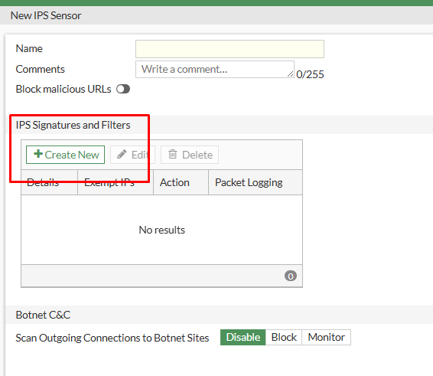
Task: Click the Exempt IPs column header
Action: click(116, 182)
